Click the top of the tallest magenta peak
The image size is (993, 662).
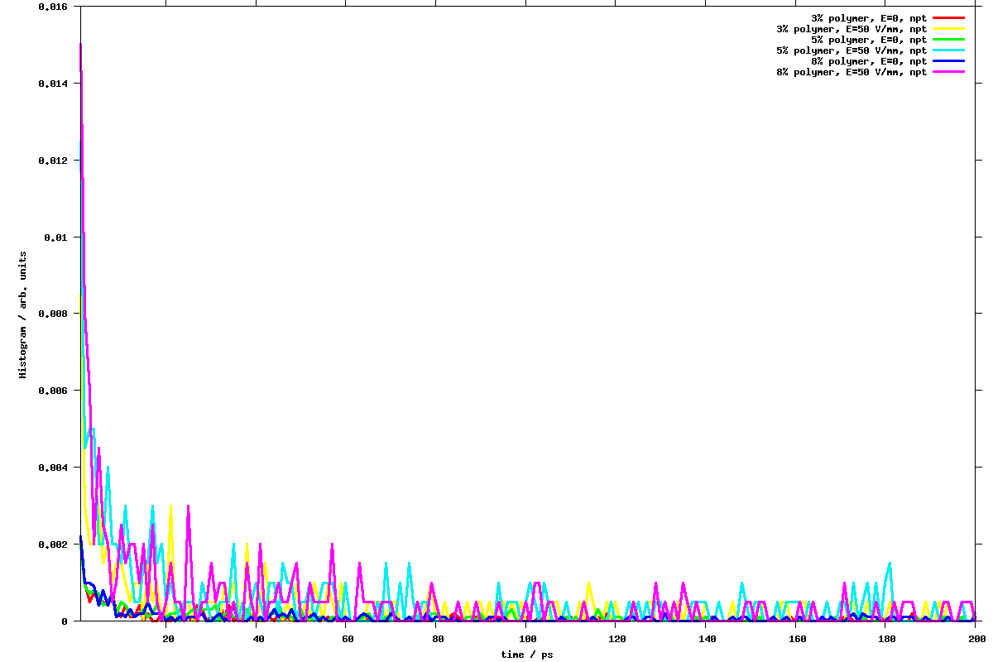click(x=80, y=44)
